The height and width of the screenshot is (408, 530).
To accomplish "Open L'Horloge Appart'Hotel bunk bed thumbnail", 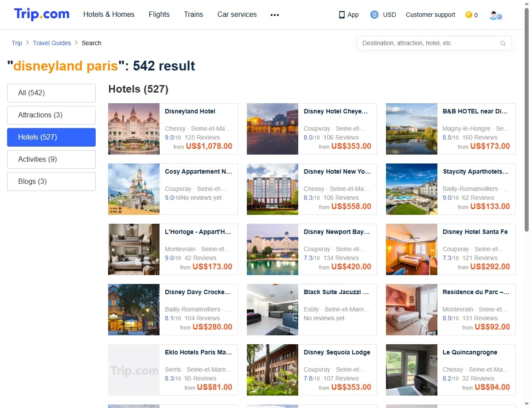I will point(134,249).
